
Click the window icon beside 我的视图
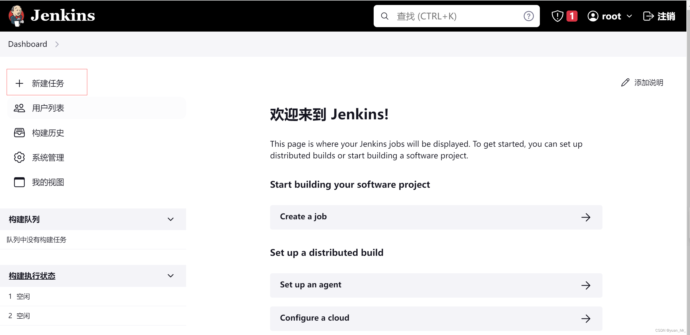tap(19, 182)
